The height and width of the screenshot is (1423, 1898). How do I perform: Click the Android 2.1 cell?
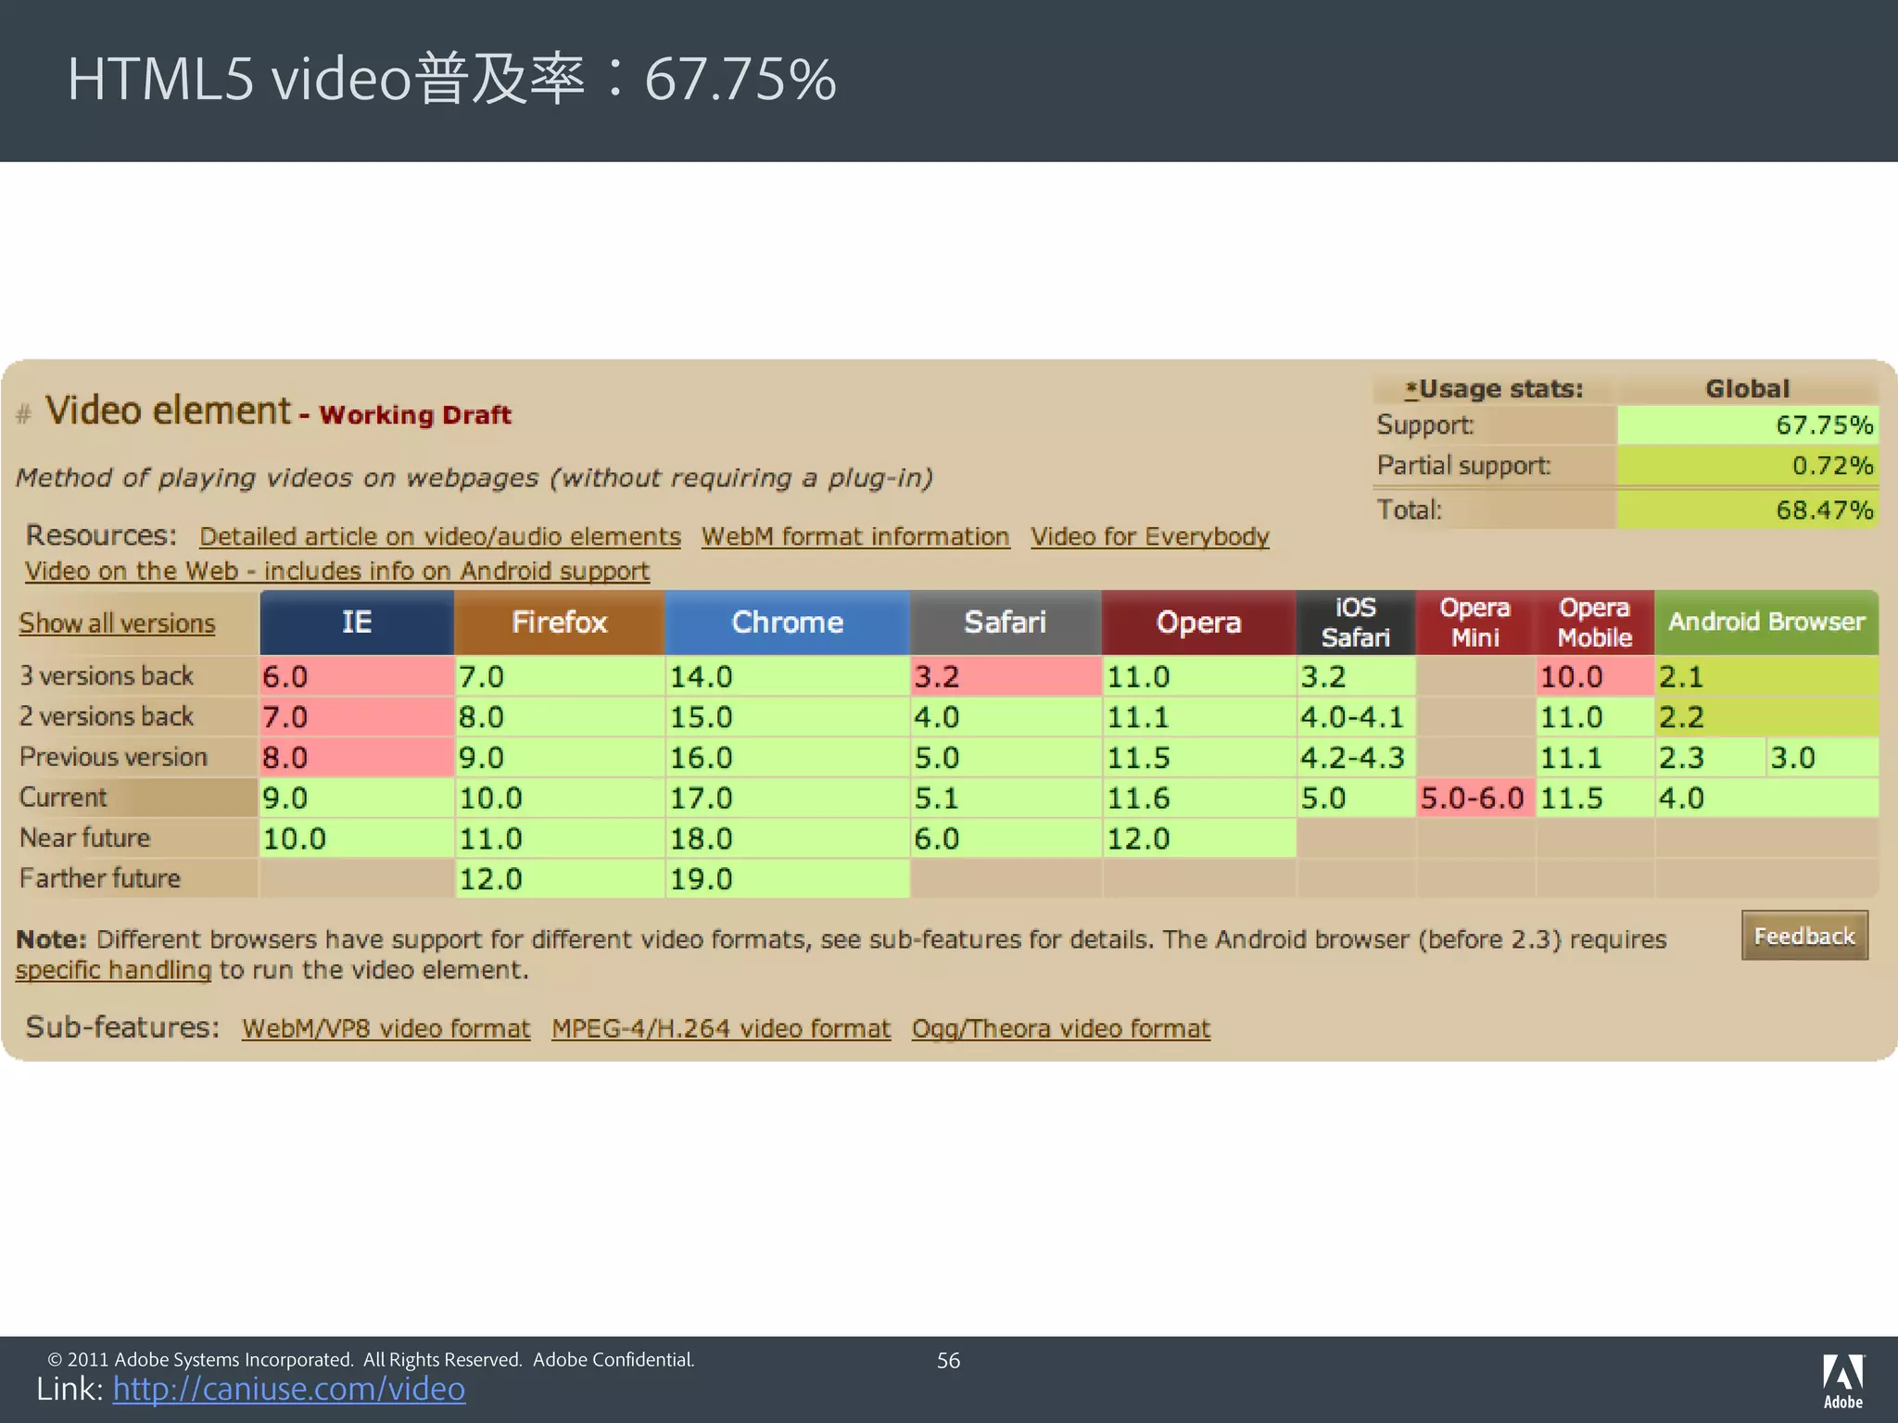click(x=1767, y=676)
